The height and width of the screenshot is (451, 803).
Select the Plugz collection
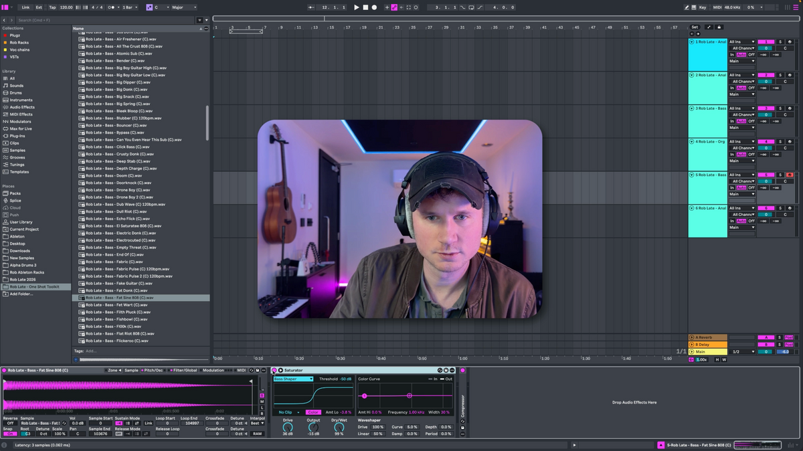click(15, 35)
